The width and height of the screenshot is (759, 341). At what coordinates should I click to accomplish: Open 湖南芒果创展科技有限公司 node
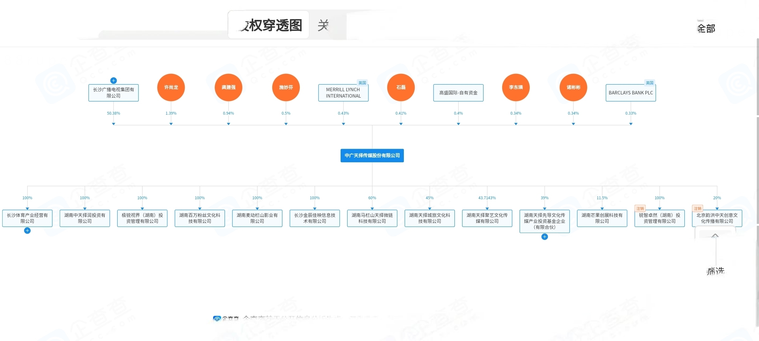click(x=602, y=218)
